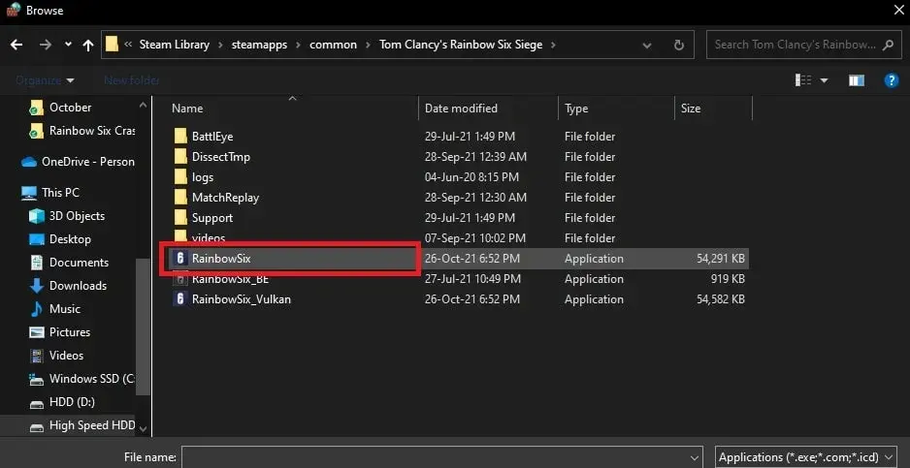The height and width of the screenshot is (468, 910).
Task: Select Tom Clancy's Rainbow Six Siege breadcrumb
Action: pyautogui.click(x=462, y=45)
